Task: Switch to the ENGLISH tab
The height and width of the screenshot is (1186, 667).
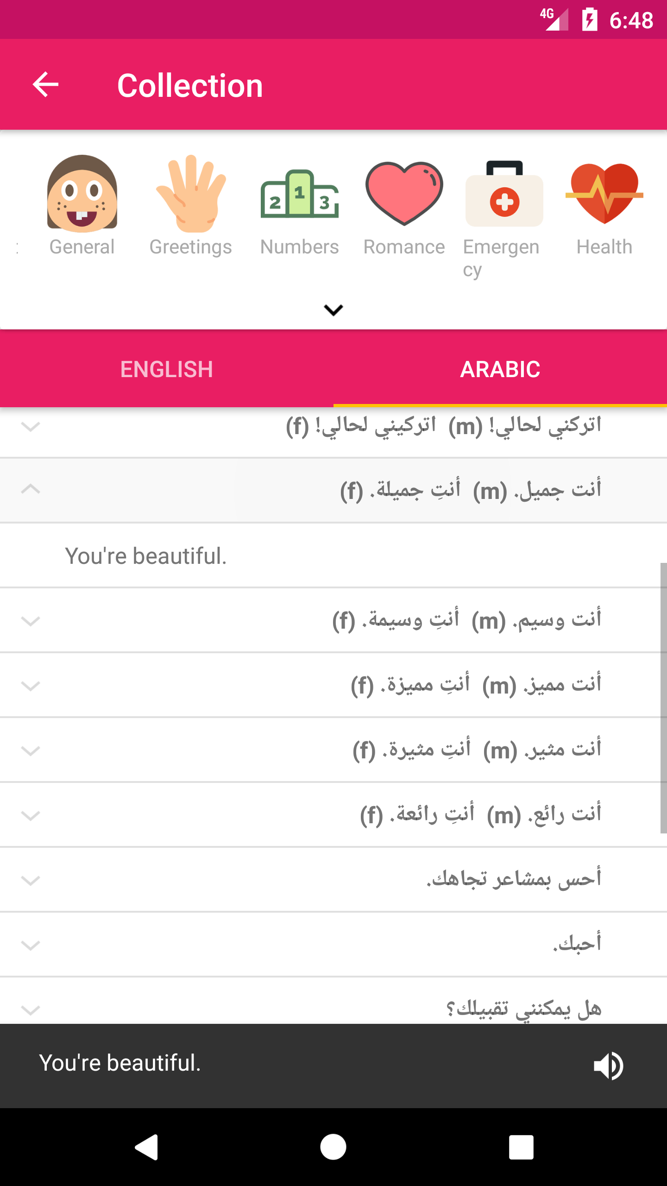Action: 167,369
